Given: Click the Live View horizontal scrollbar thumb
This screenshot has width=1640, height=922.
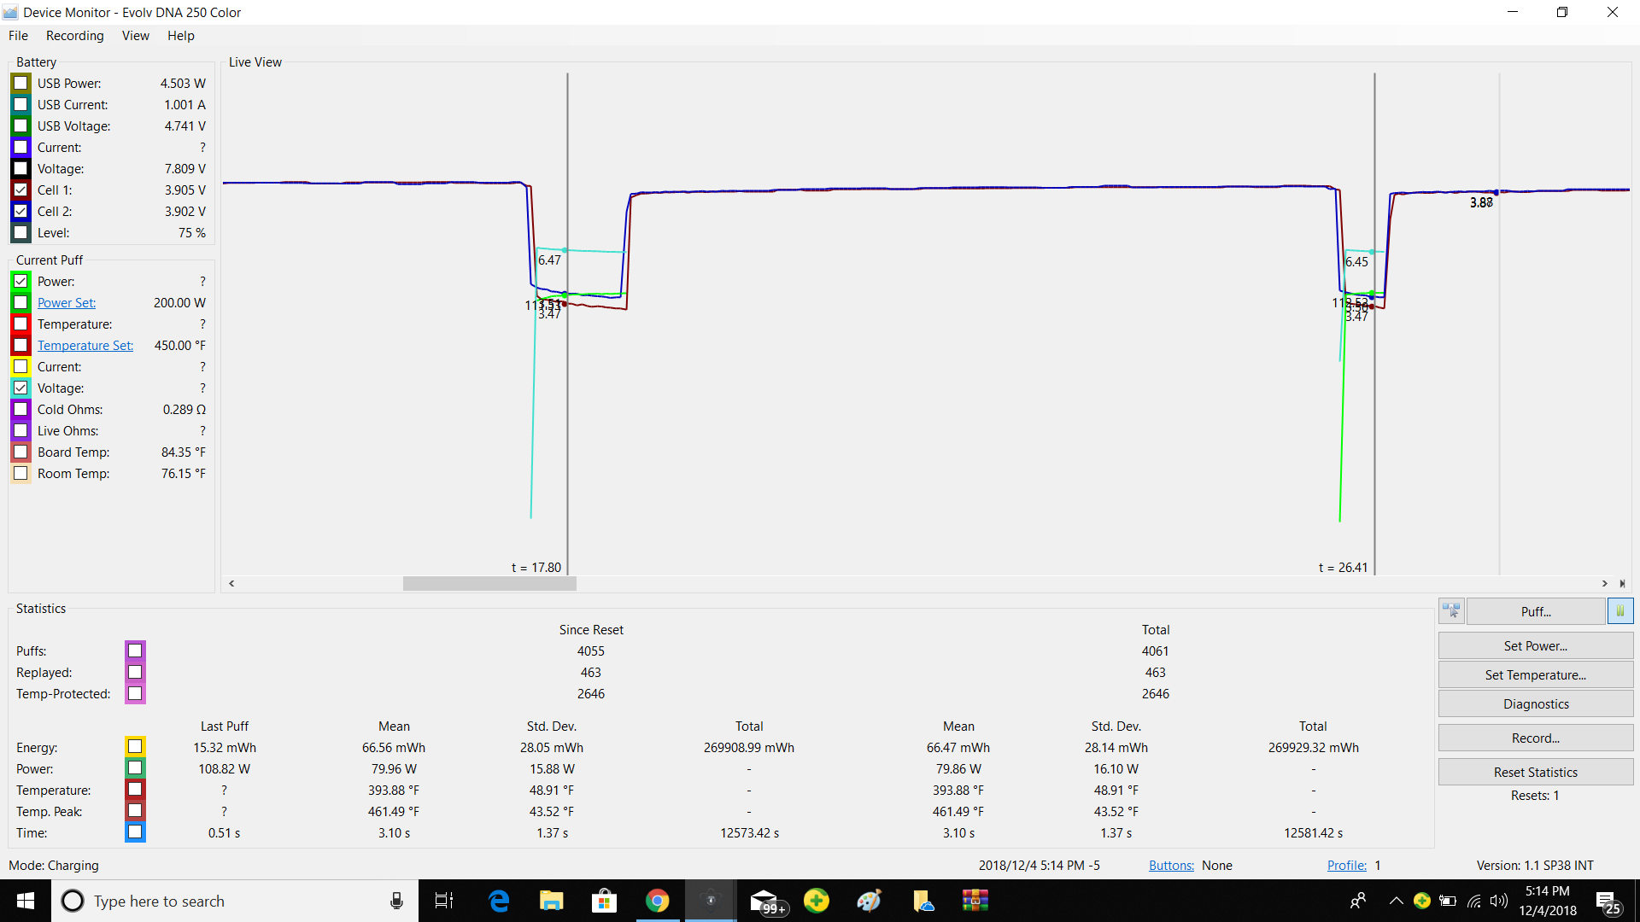Looking at the screenshot, I should (489, 584).
